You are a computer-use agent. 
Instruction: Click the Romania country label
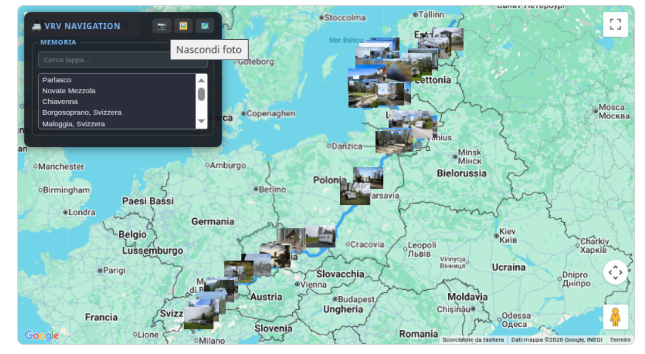(419, 334)
